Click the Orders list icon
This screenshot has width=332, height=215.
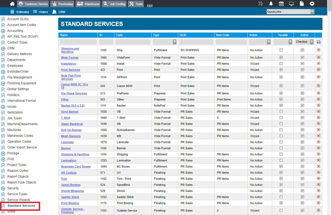point(35,12)
